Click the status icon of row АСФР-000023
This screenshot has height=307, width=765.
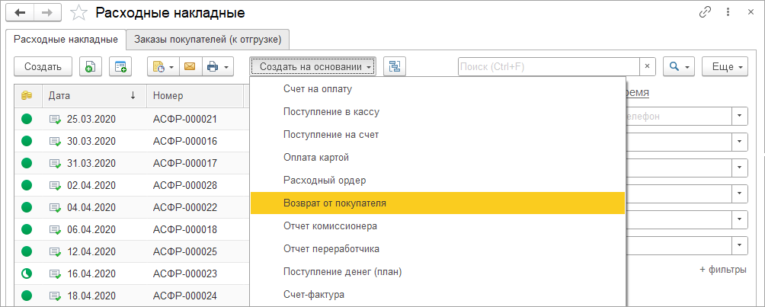pyautogui.click(x=27, y=273)
